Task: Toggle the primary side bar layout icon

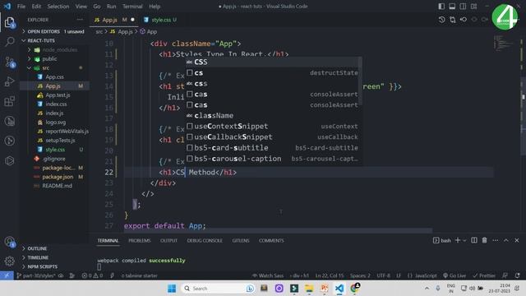Action: coord(441,7)
